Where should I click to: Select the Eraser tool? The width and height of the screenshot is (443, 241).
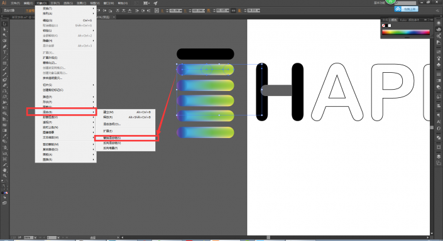4,85
